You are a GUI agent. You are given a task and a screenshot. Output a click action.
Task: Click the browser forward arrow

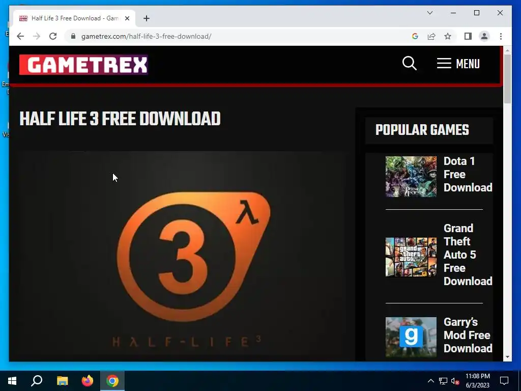[x=37, y=36]
